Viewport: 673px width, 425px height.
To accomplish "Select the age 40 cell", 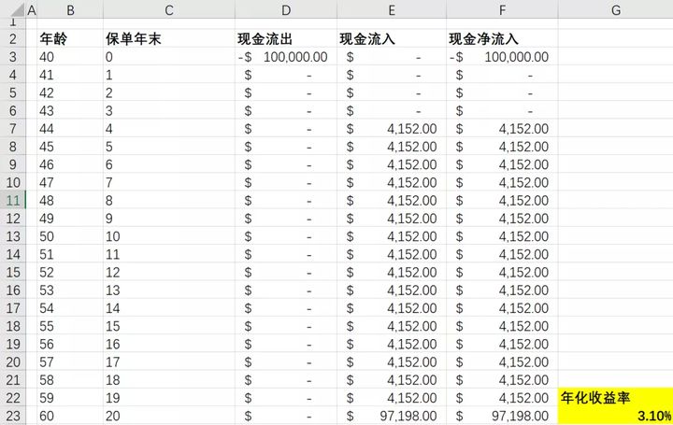I will click(70, 57).
